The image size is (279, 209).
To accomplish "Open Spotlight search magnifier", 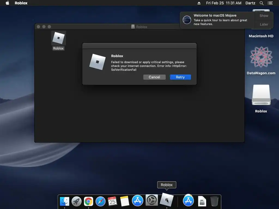I will (x=261, y=3).
